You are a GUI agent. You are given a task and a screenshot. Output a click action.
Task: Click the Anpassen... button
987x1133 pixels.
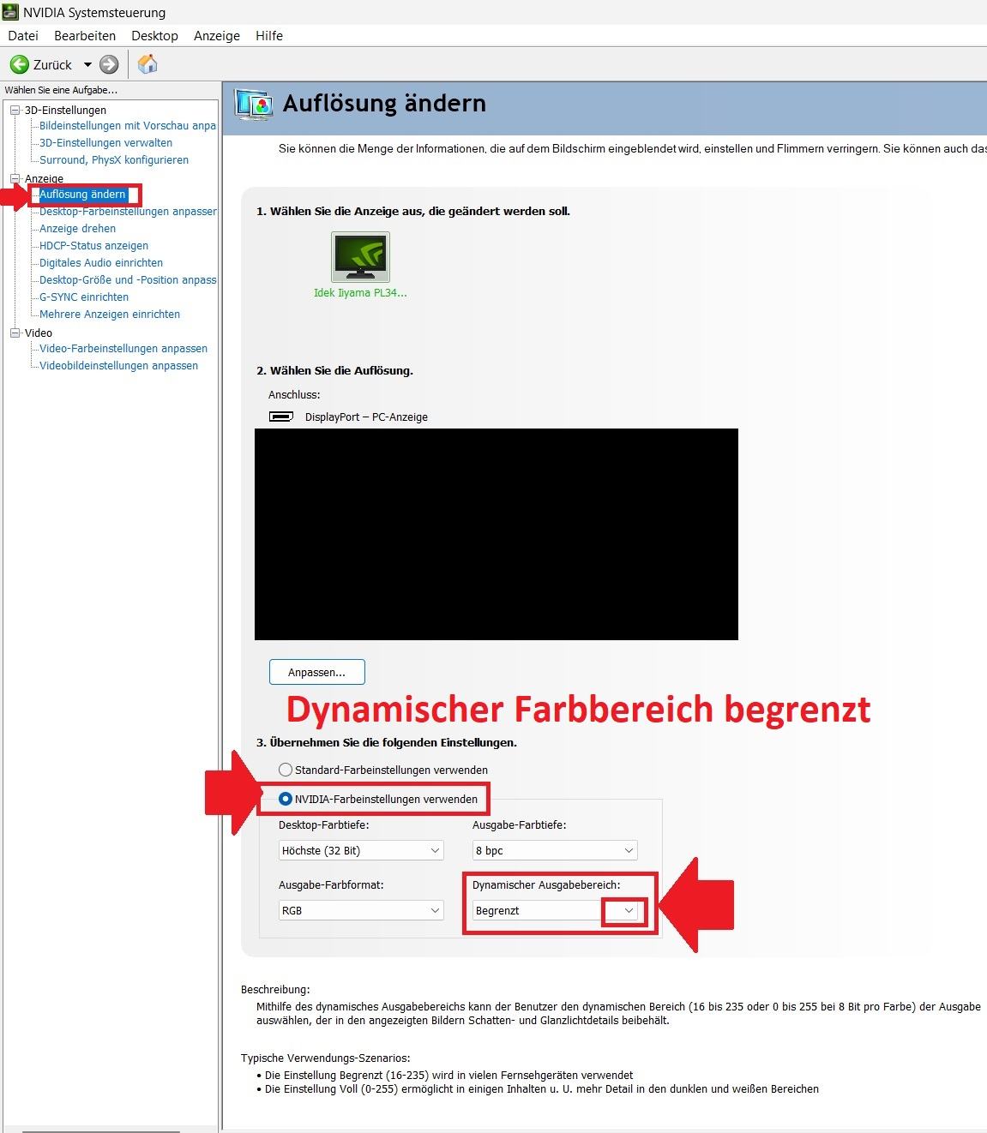316,672
